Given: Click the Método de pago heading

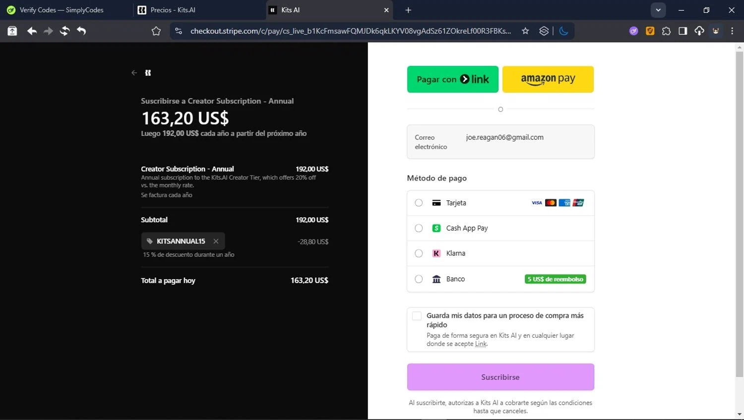Looking at the screenshot, I should point(437,178).
